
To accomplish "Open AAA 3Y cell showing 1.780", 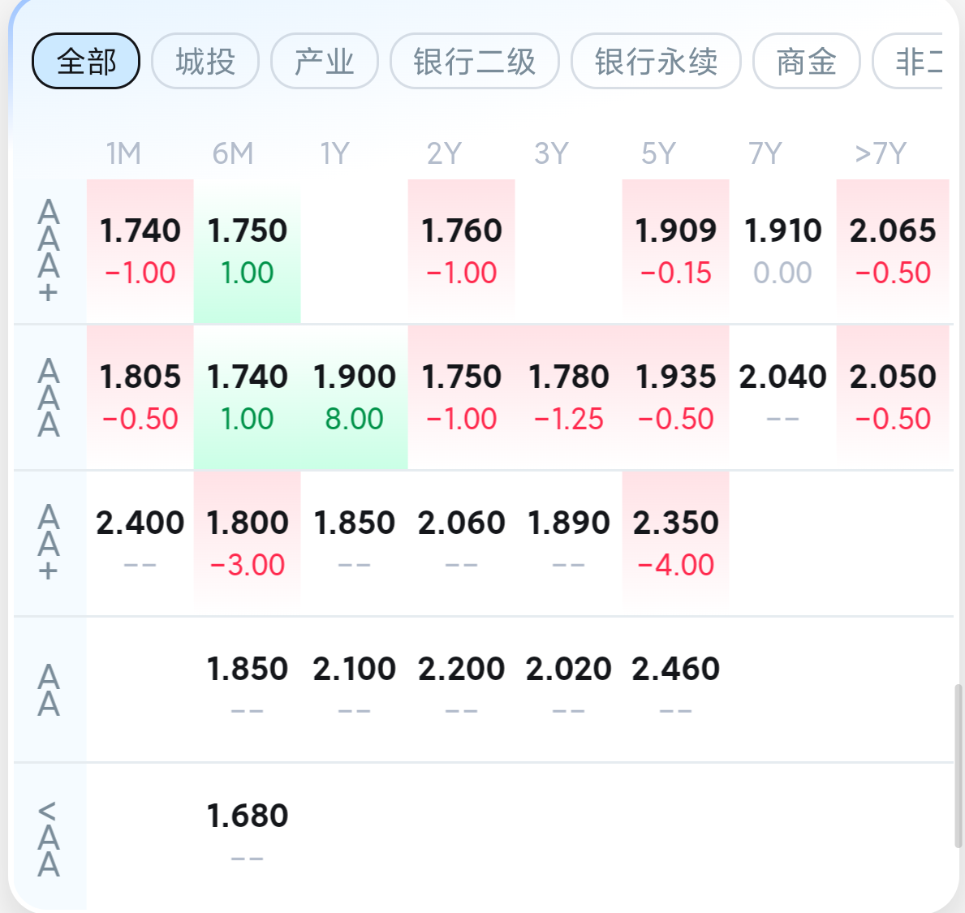I will [568, 396].
